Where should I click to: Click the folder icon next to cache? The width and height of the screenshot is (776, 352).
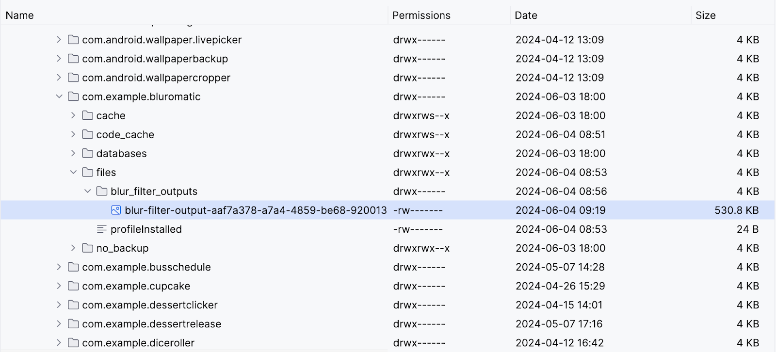pos(88,115)
